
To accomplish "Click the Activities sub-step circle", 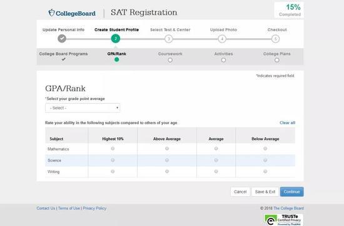I will point(223,60).
